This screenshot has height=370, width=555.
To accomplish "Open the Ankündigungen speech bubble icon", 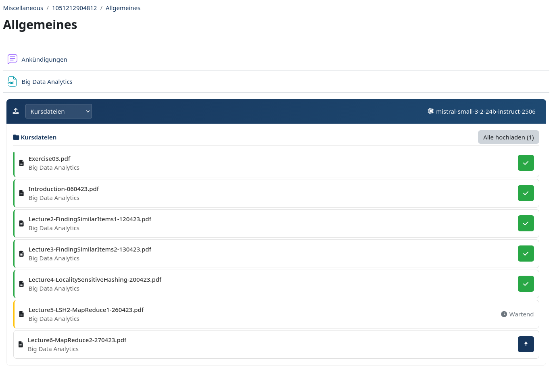I will [12, 59].
